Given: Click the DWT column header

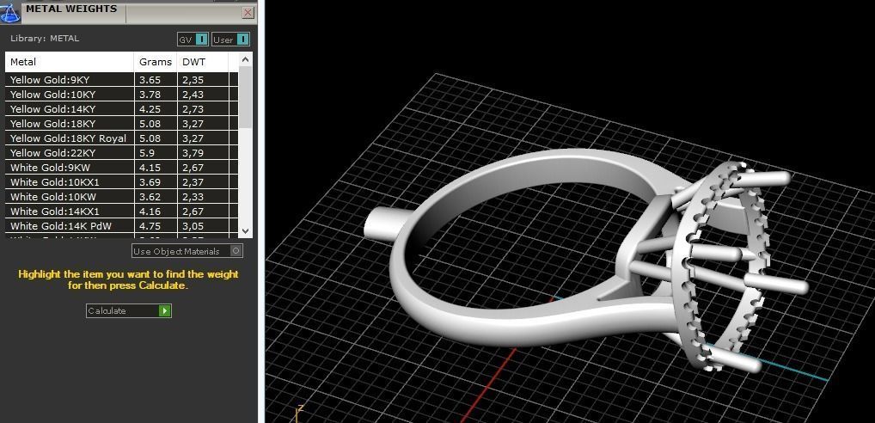Looking at the screenshot, I should [203, 62].
